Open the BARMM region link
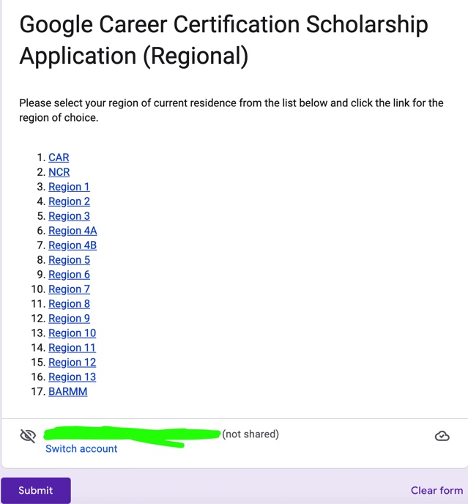This screenshot has height=504, width=468. tap(68, 391)
